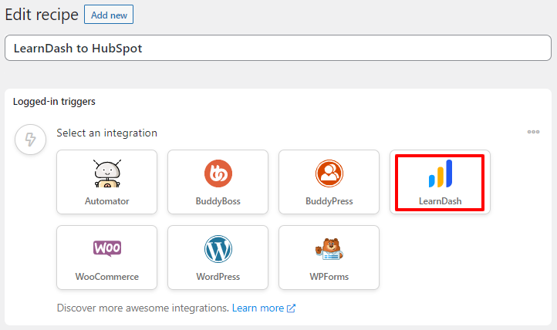Open the three-dot trigger options menu
This screenshot has height=330, width=557.
[x=533, y=132]
